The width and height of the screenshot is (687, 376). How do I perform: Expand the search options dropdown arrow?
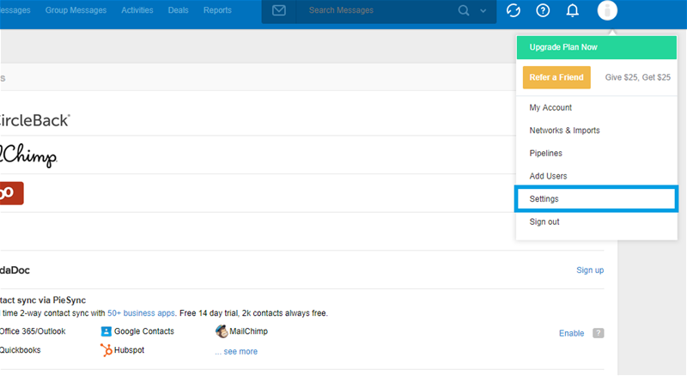(x=483, y=11)
